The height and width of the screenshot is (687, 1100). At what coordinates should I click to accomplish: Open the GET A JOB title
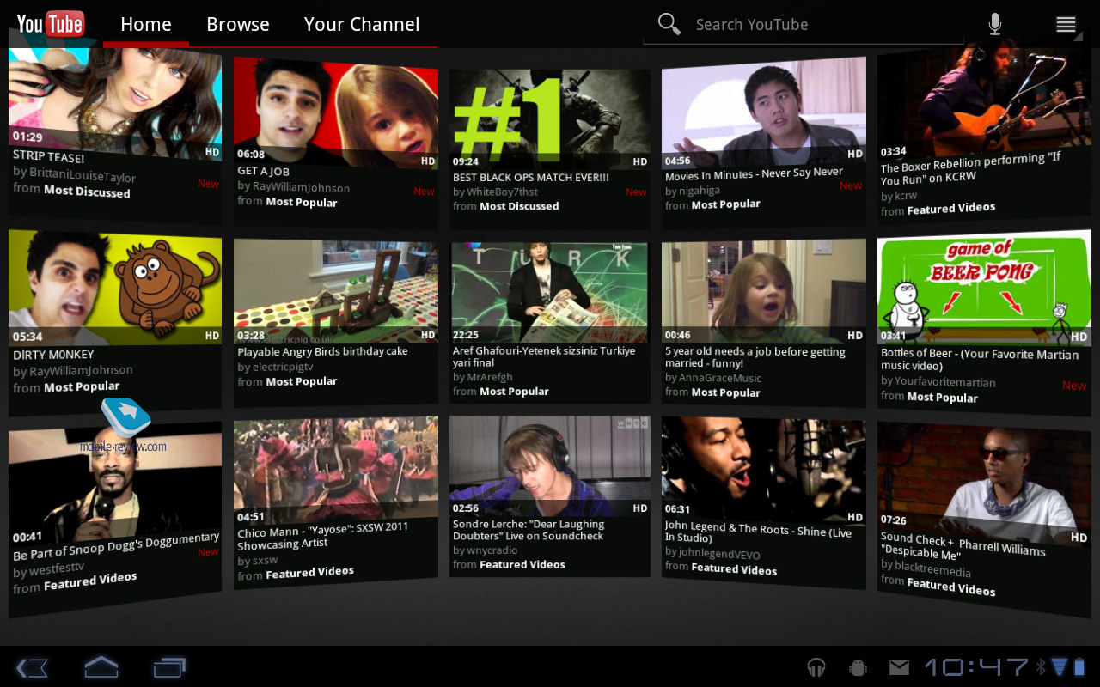pyautogui.click(x=263, y=172)
